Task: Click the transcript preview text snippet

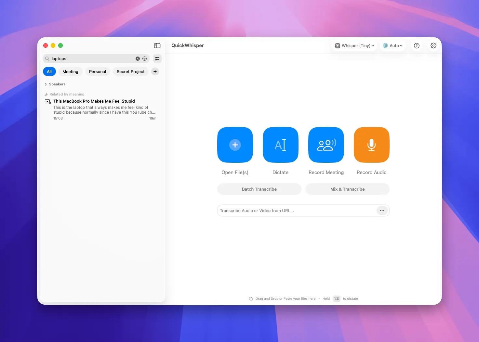Action: (104, 110)
